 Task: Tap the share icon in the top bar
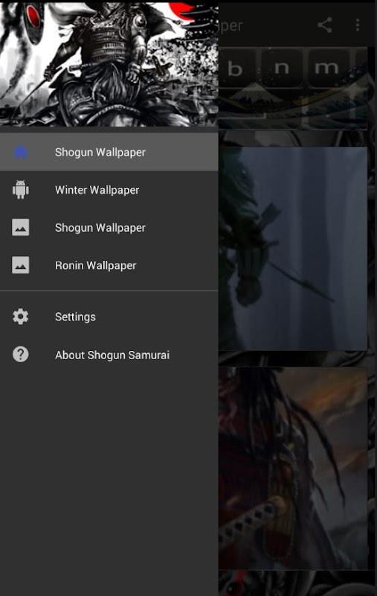tap(325, 25)
